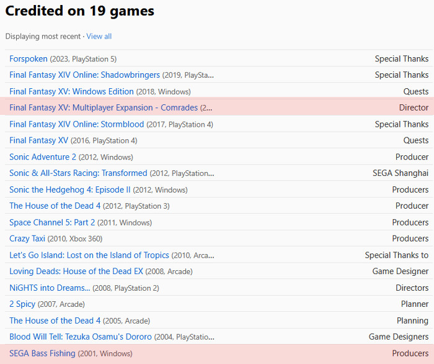
Task: Open Final Fantasy XIV Online: Shadowbringers link
Action: [x=85, y=75]
